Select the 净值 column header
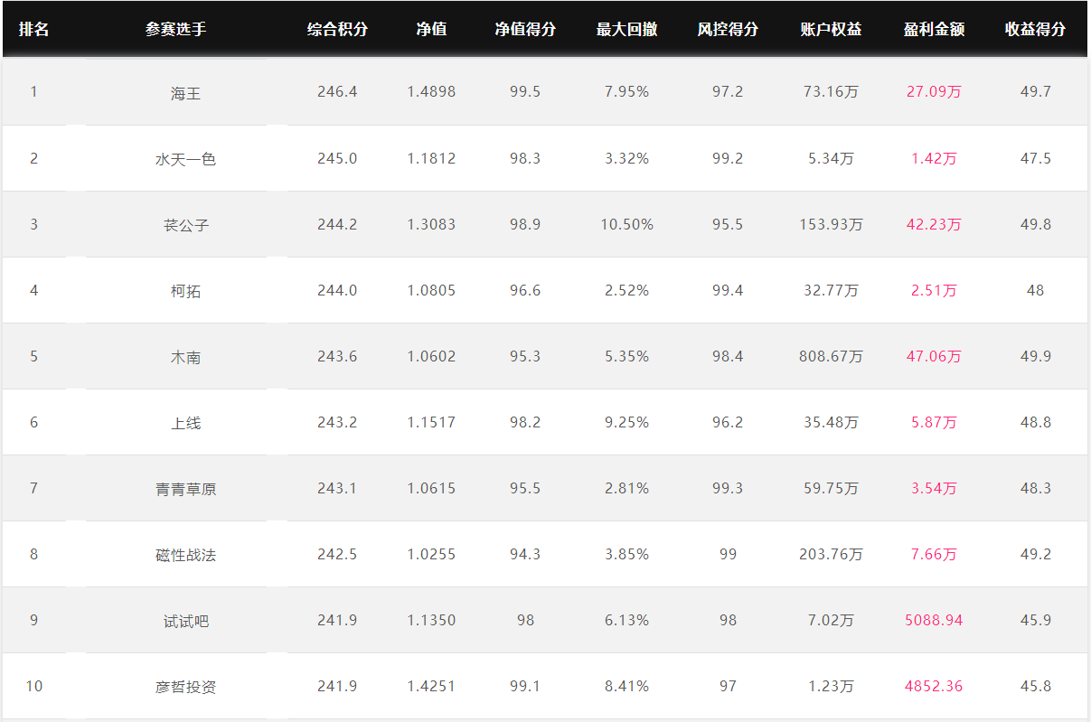Screen dimensions: 1091x722 431,29
